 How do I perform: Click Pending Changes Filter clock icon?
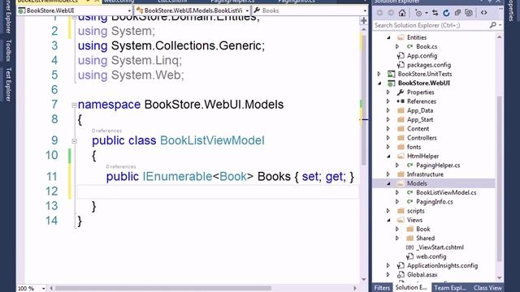pyautogui.click(x=418, y=13)
